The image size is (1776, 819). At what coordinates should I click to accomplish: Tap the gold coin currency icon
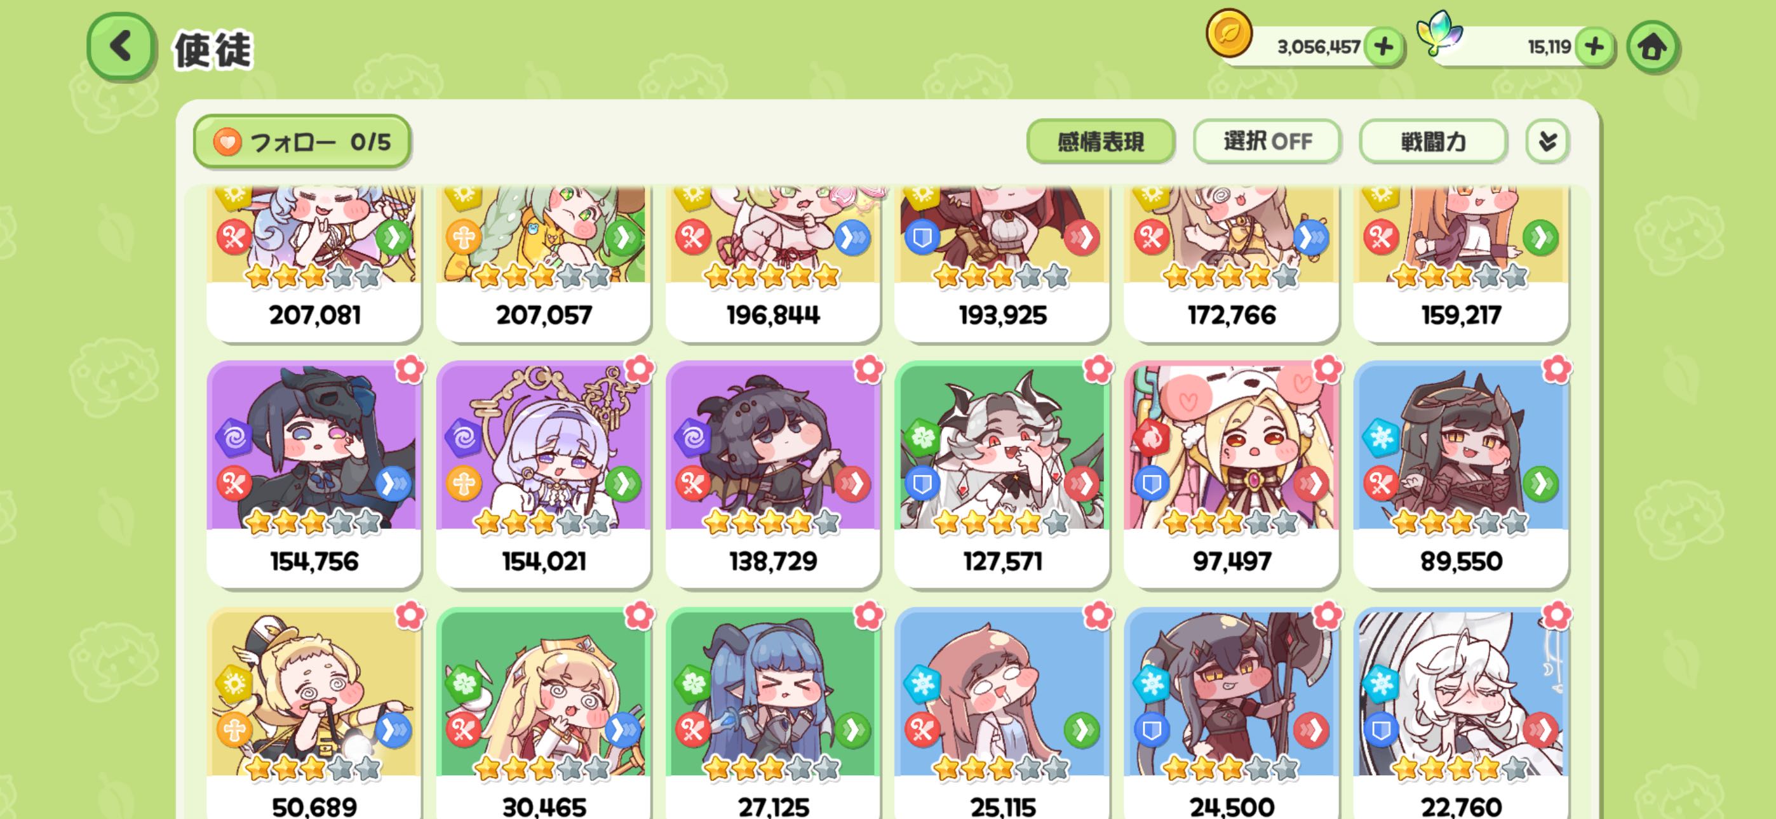pyautogui.click(x=1228, y=33)
